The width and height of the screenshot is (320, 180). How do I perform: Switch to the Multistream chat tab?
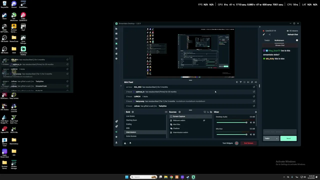[x=279, y=40]
